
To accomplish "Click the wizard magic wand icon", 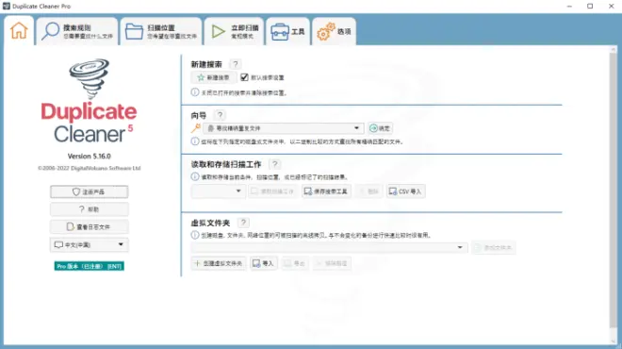I will (196, 128).
